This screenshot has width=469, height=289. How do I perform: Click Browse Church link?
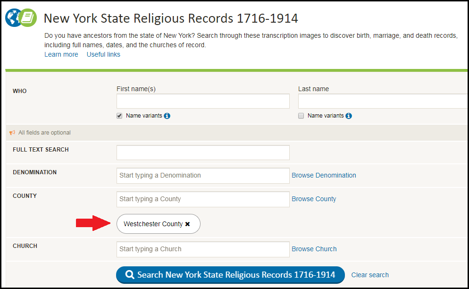[x=314, y=249]
